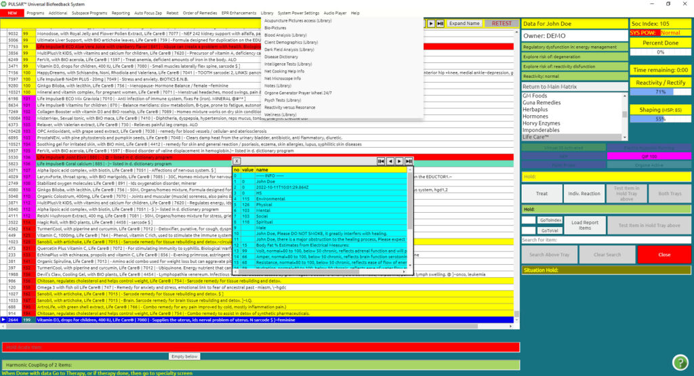
Task: Jump to first record in the info popup
Action: click(382, 161)
